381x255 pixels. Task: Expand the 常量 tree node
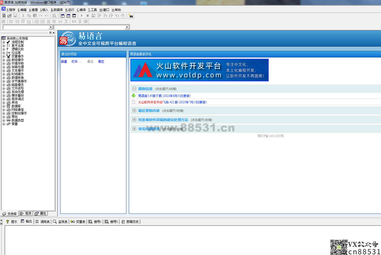coord(4,124)
